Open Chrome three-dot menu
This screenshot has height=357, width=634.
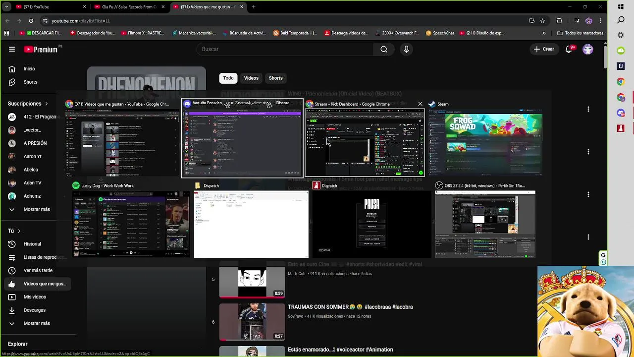click(601, 21)
